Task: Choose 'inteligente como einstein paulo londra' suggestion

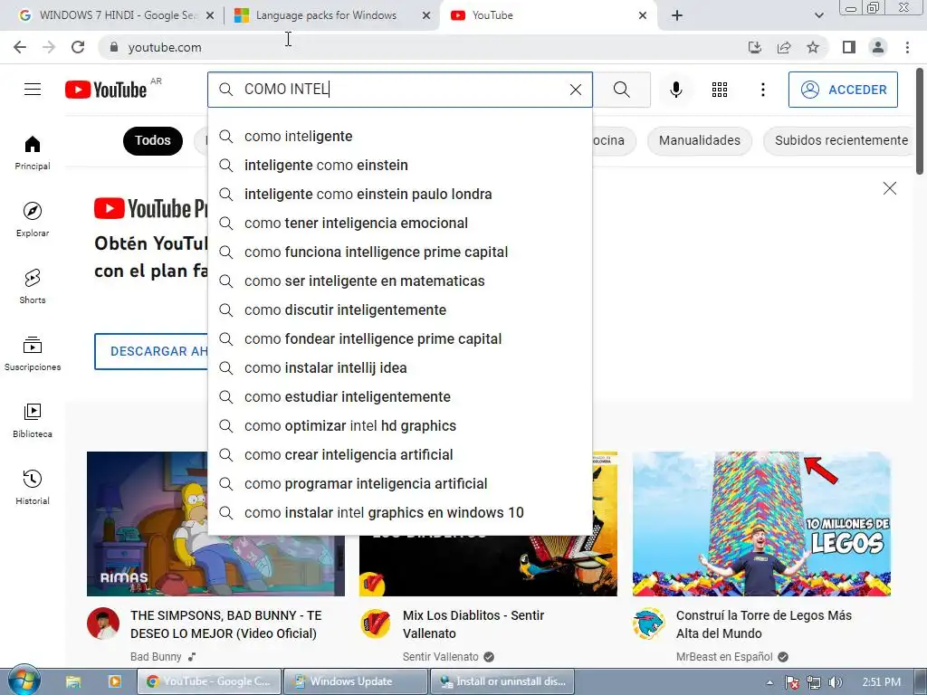Action: pyautogui.click(x=400, y=194)
